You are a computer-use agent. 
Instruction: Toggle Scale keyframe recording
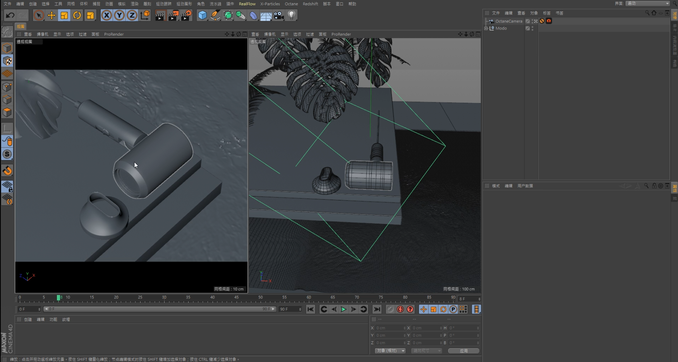(x=434, y=309)
